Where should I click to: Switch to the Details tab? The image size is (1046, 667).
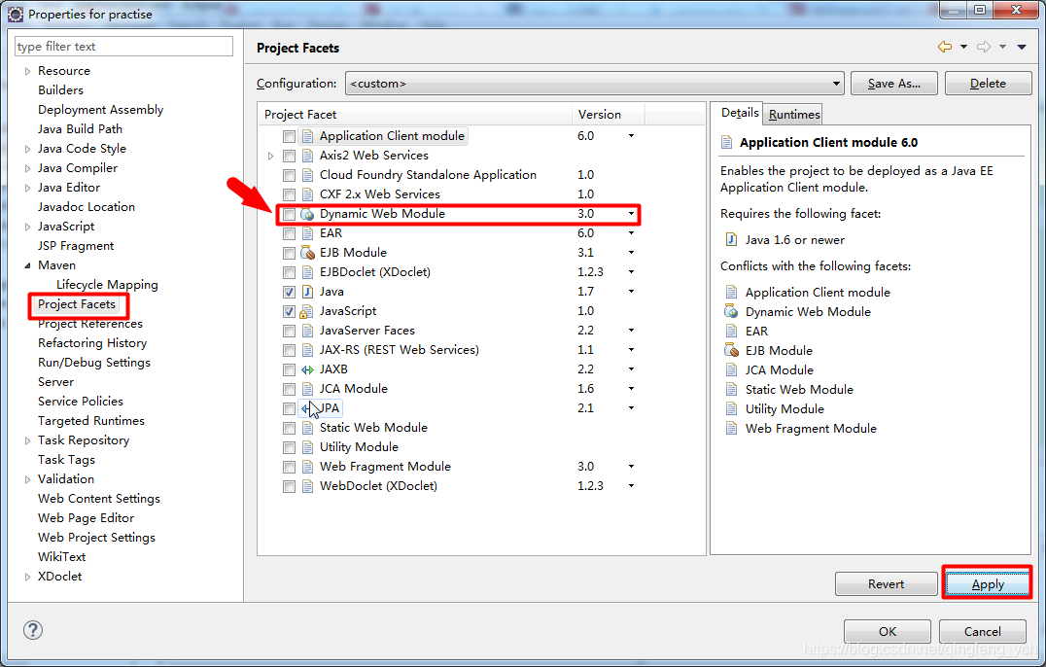tap(739, 113)
